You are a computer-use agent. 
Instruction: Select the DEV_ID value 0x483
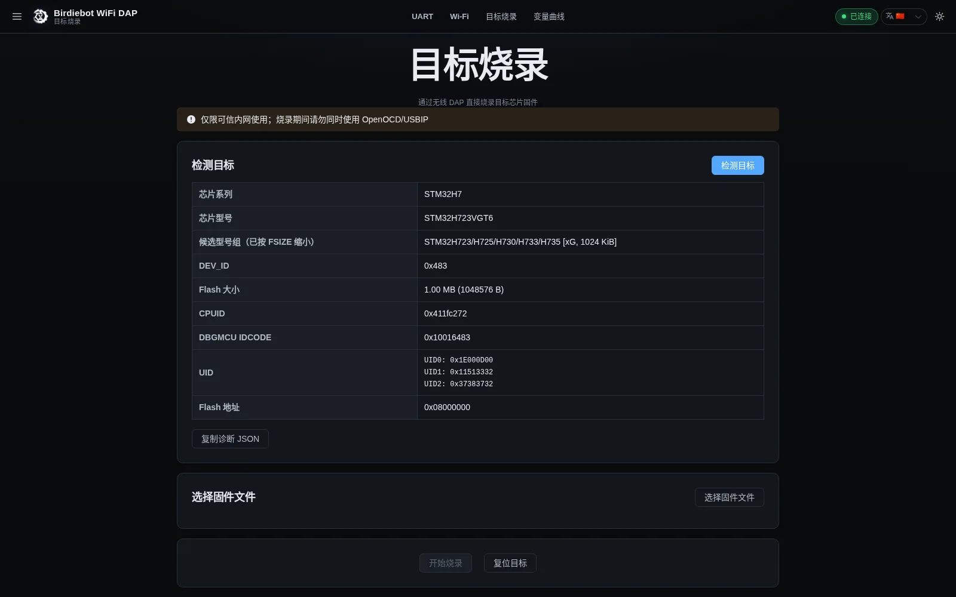pyautogui.click(x=436, y=266)
